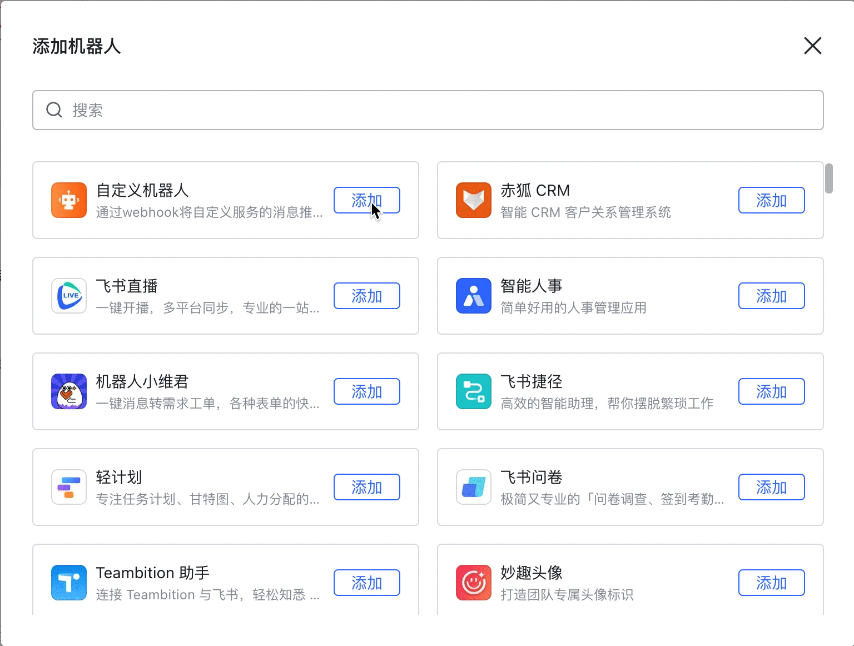Add the 妙趣头像 bot
This screenshot has width=854, height=646.
click(771, 583)
